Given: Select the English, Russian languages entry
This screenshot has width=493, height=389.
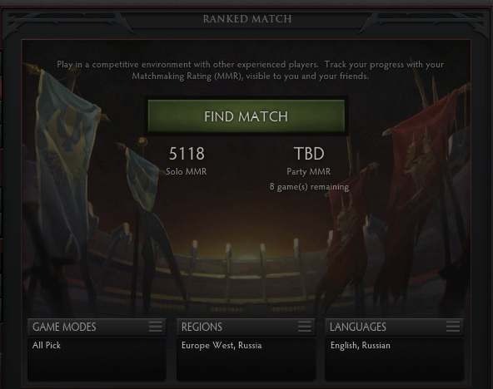Looking at the screenshot, I should click(x=361, y=346).
